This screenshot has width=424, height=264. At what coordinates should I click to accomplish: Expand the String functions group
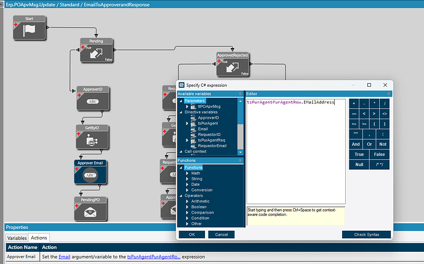tap(187, 179)
